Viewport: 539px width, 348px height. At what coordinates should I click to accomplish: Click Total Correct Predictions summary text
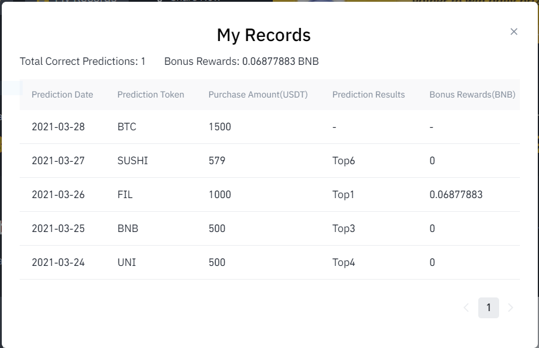coord(83,61)
